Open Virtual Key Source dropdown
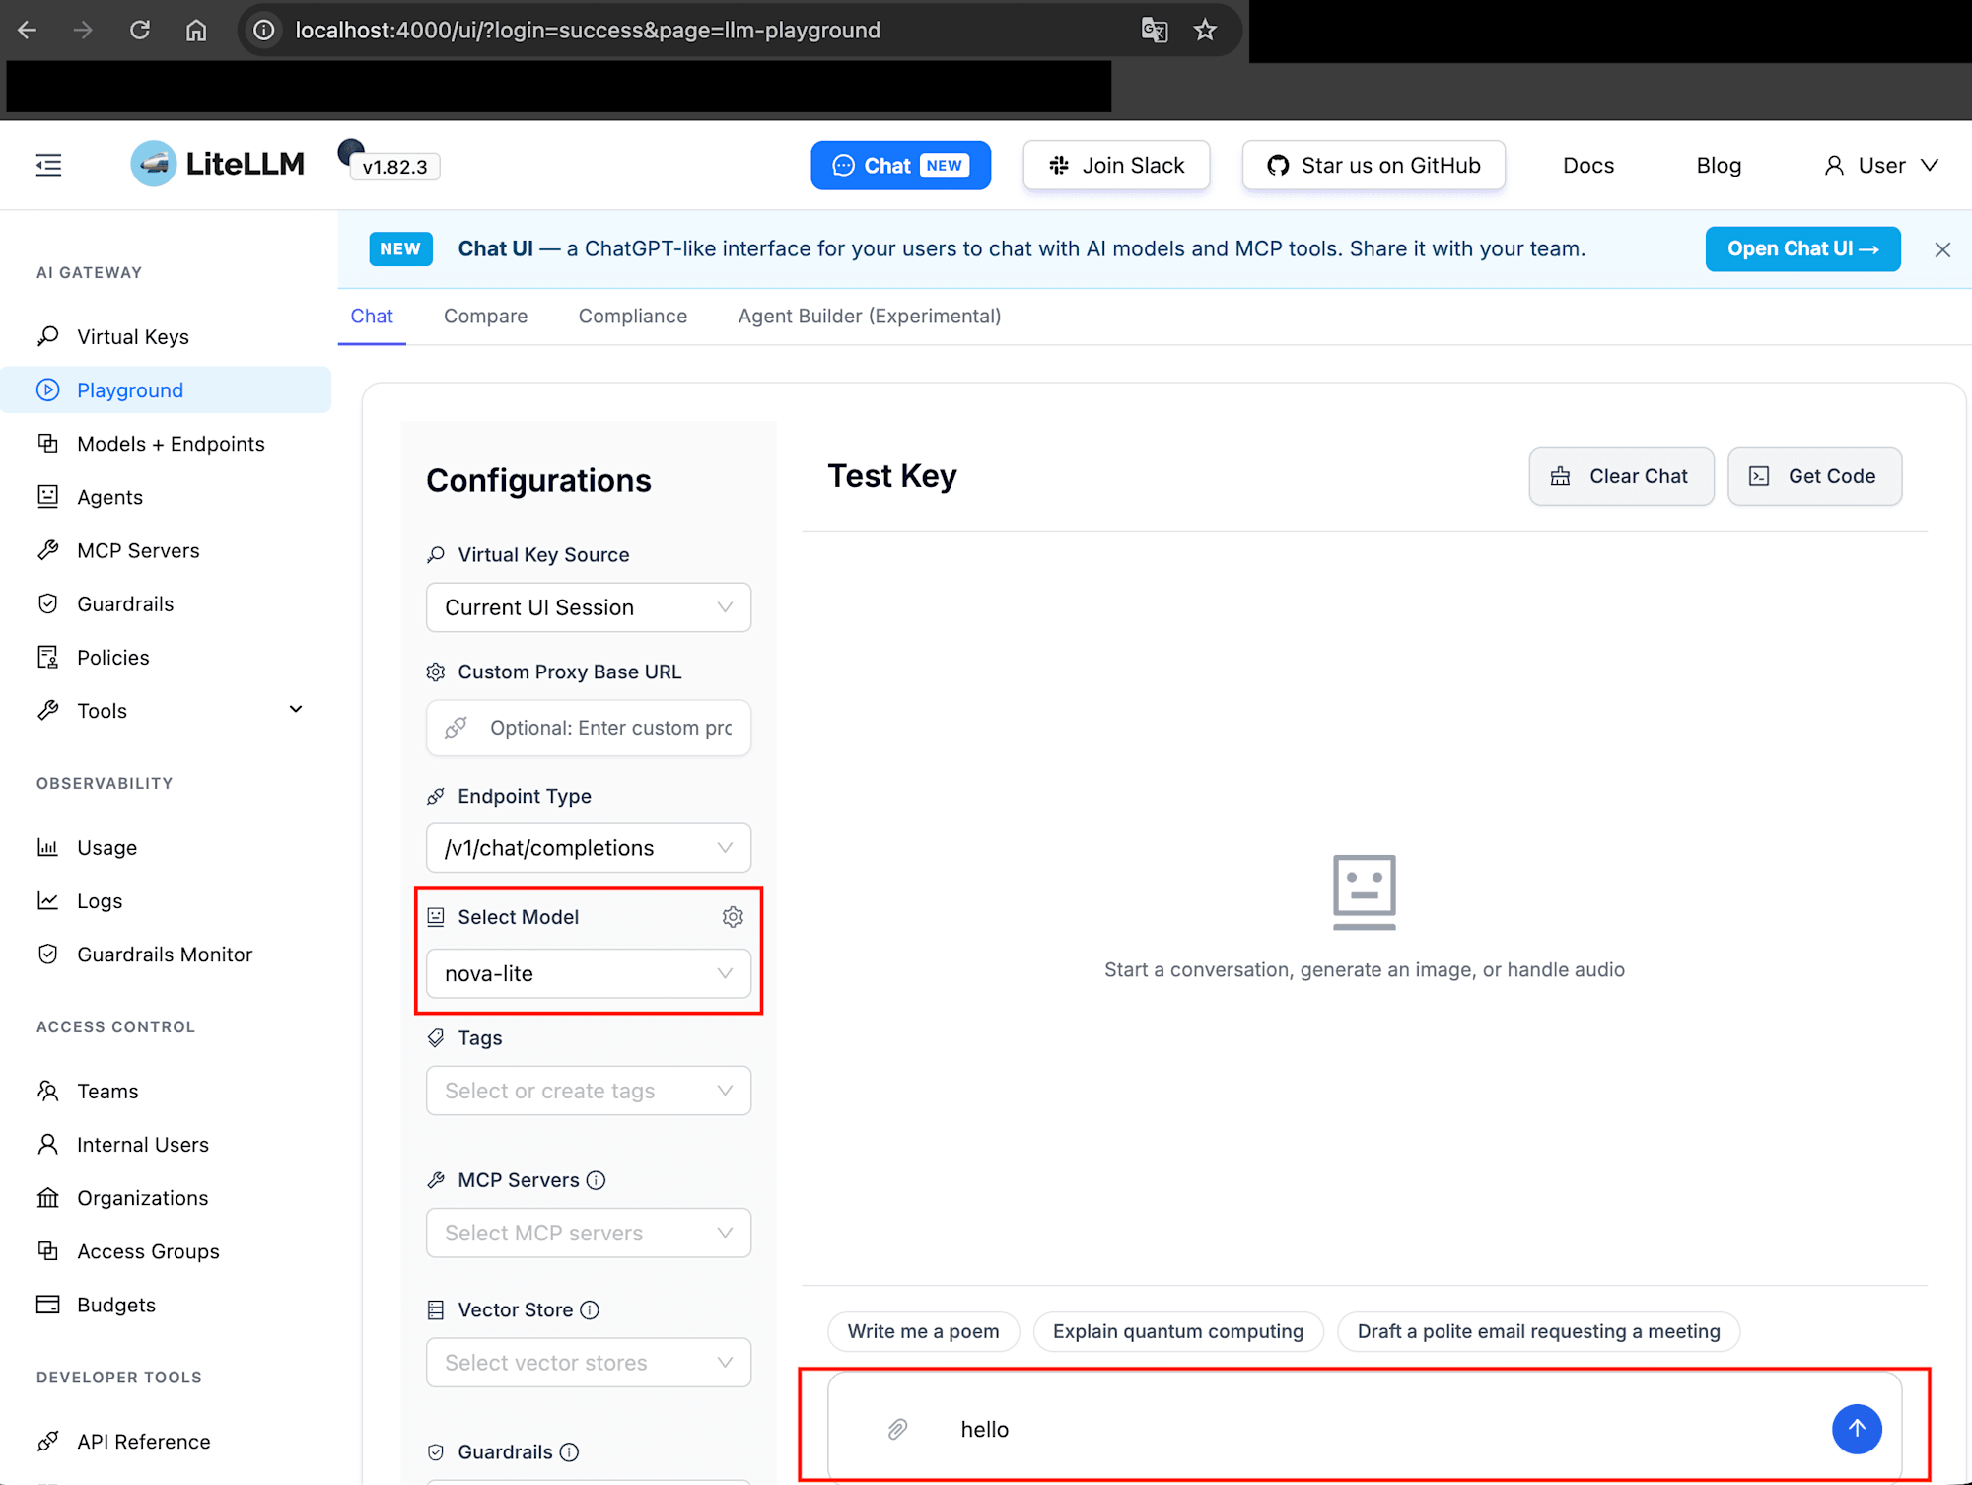 [589, 607]
